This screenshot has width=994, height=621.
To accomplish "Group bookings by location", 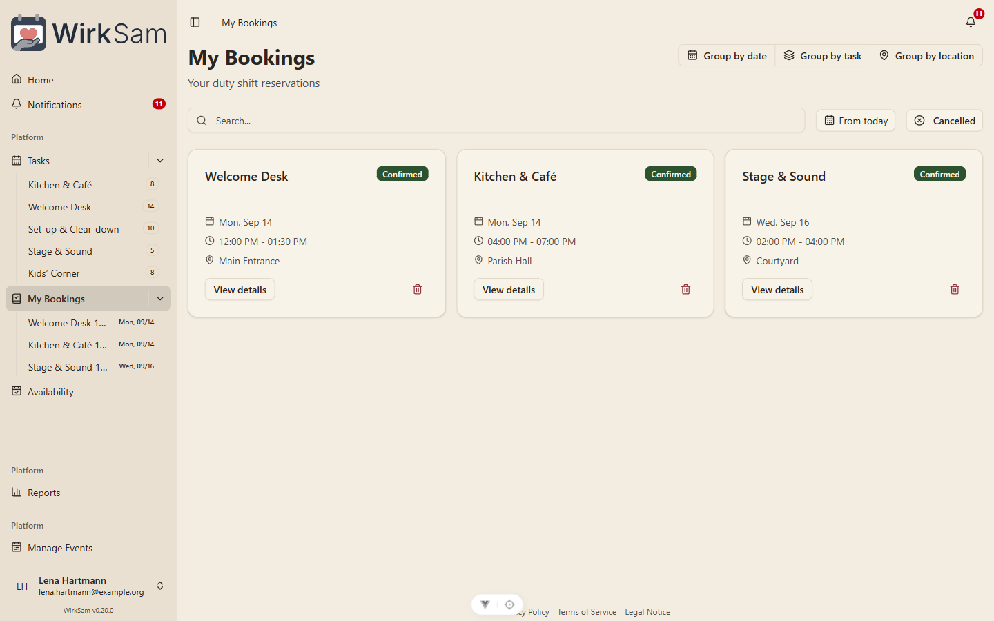I will [926, 56].
